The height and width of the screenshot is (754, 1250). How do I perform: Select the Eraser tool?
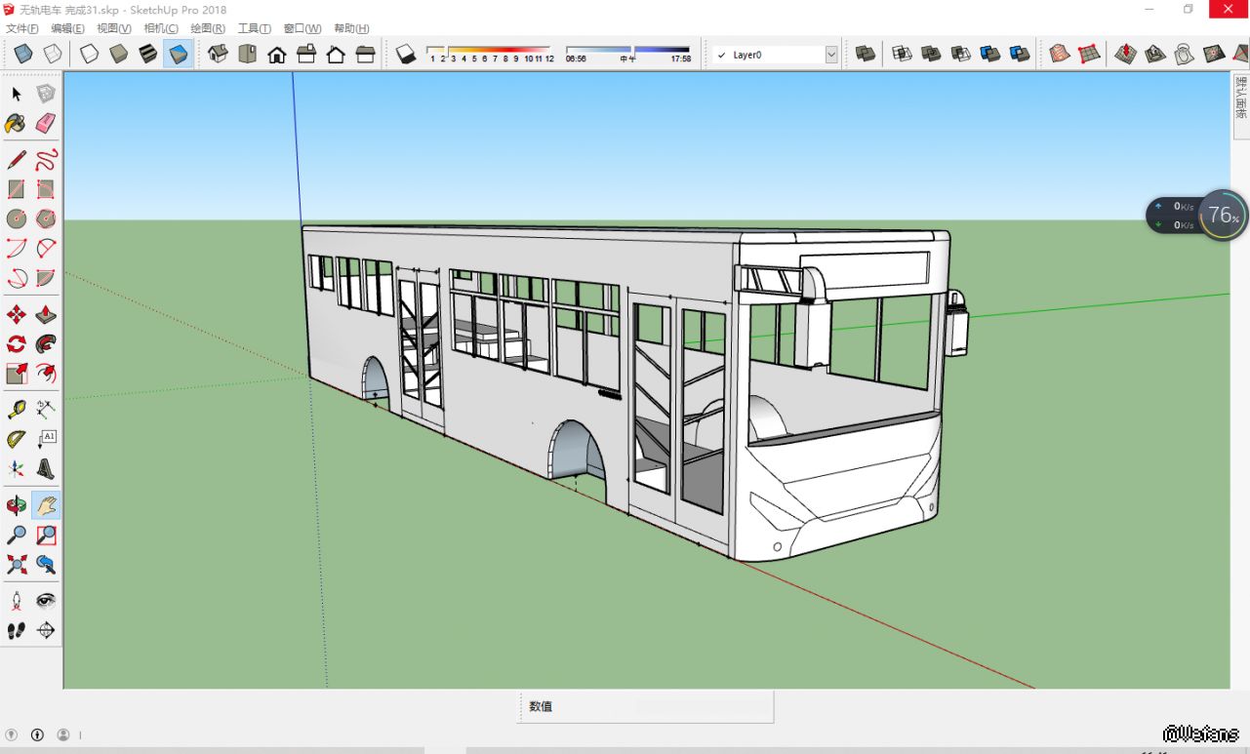pyautogui.click(x=46, y=124)
